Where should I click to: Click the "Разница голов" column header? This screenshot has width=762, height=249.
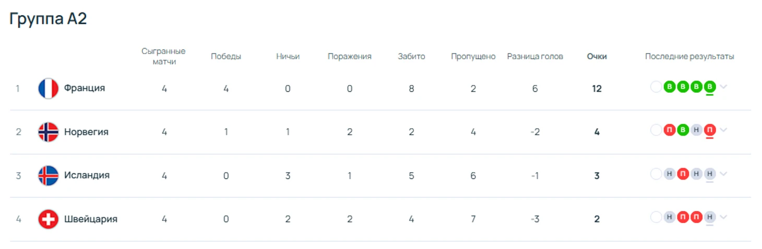click(x=535, y=56)
